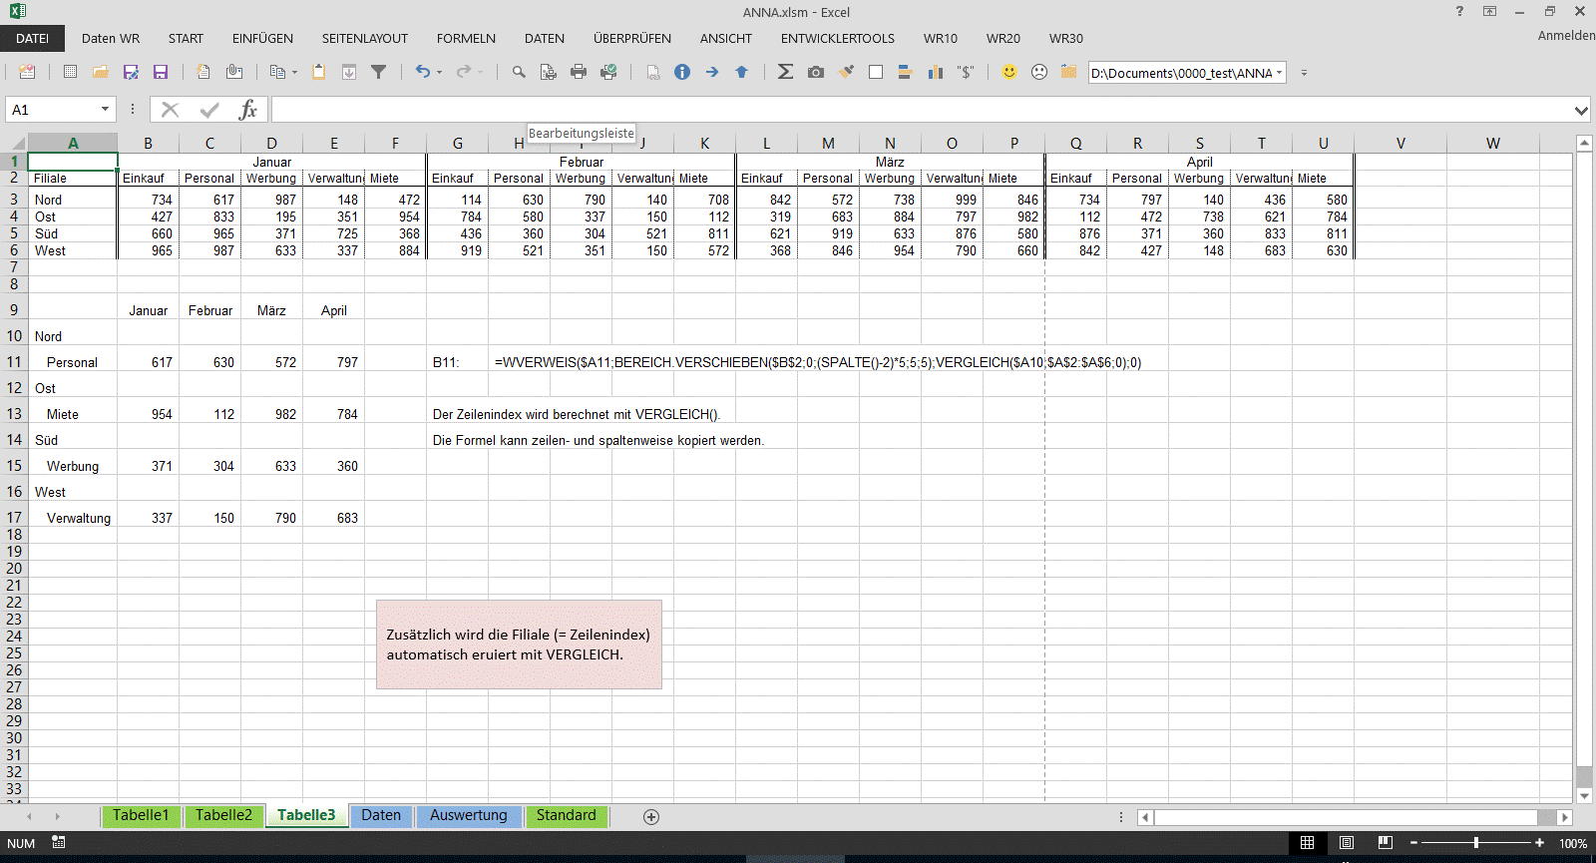Click the zoom slider handle
This screenshot has width=1596, height=863.
1475,843
